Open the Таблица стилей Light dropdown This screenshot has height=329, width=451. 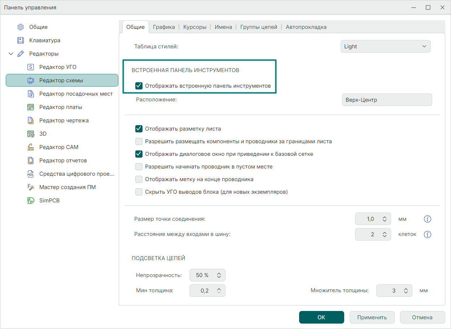(385, 47)
